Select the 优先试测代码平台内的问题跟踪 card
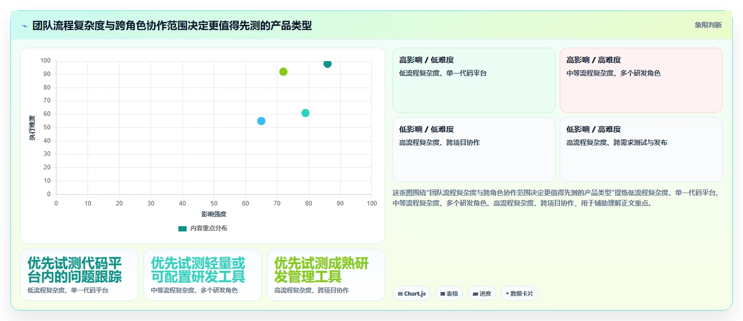 coord(79,275)
